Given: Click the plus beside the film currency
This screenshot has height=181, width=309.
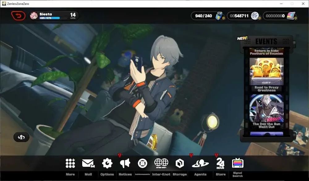Looking at the screenshot, I should tap(295, 18).
